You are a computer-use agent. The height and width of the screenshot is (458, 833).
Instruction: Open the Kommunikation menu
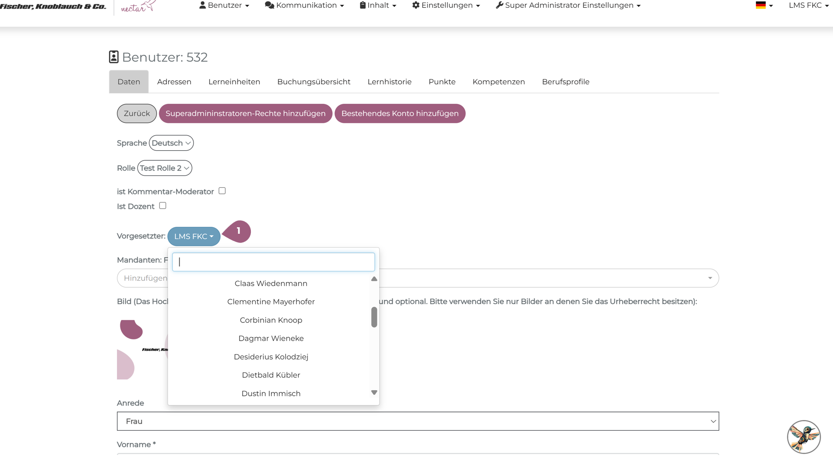tap(304, 6)
